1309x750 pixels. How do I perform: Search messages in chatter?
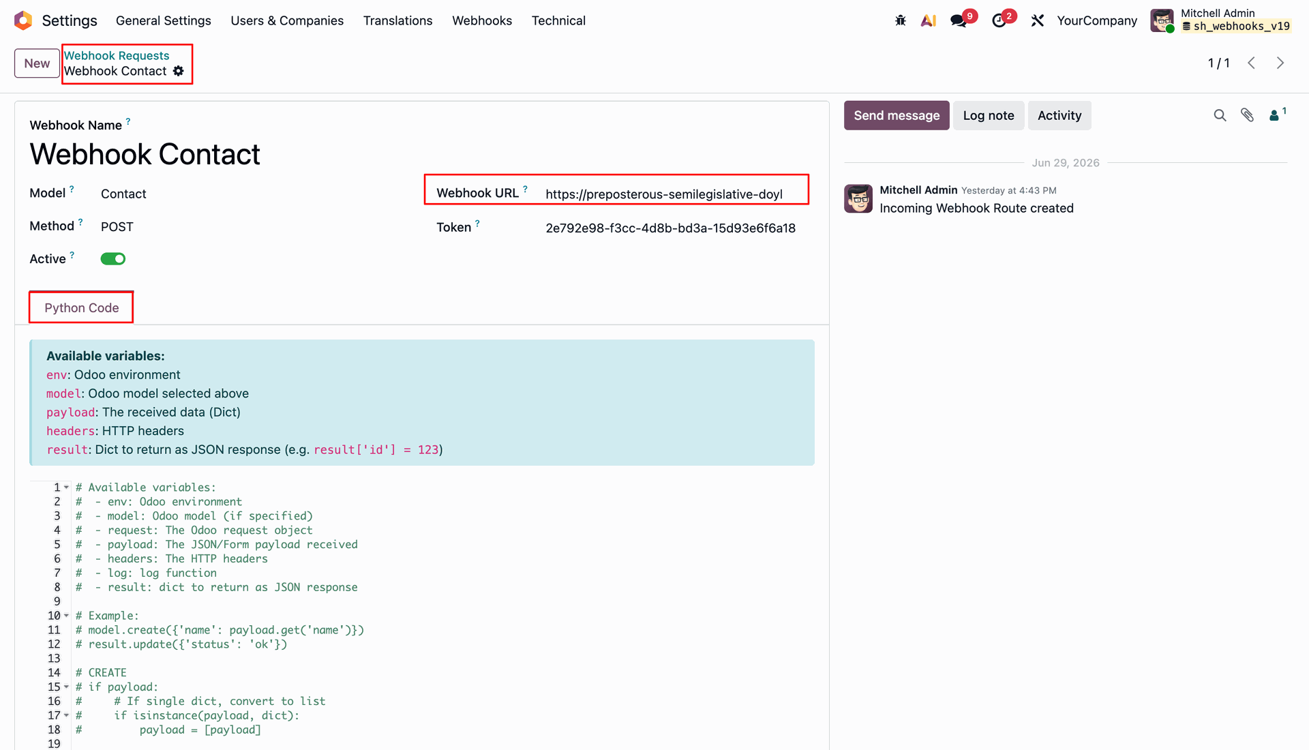click(x=1220, y=115)
